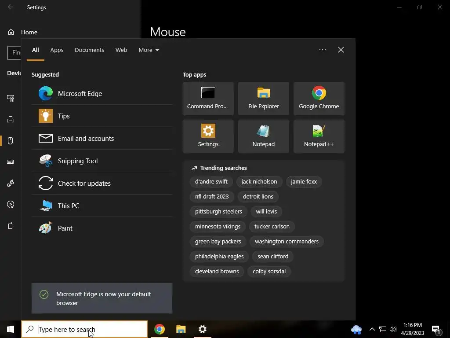This screenshot has width=450, height=338.
Task: Launch Paint from Suggested list
Action: click(102, 228)
